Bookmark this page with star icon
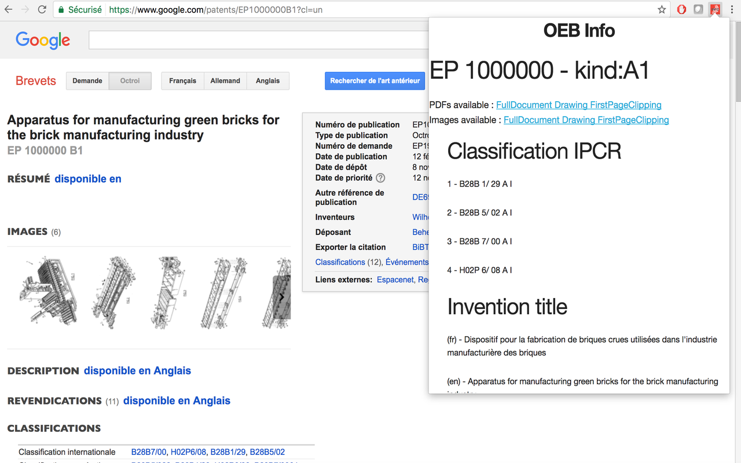The width and height of the screenshot is (741, 463). coord(662,9)
